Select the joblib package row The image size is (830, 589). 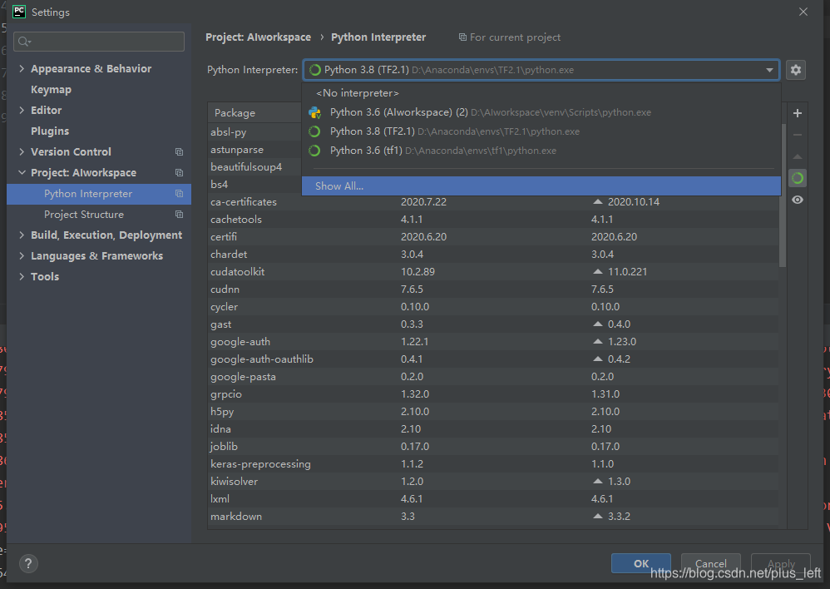click(x=493, y=447)
